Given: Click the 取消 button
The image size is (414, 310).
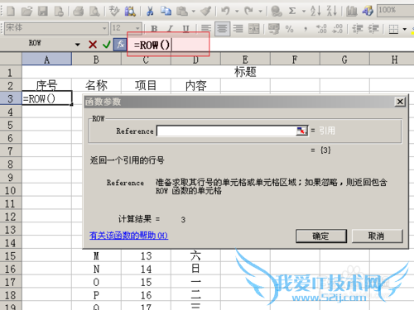Looking at the screenshot, I should coord(377,236).
